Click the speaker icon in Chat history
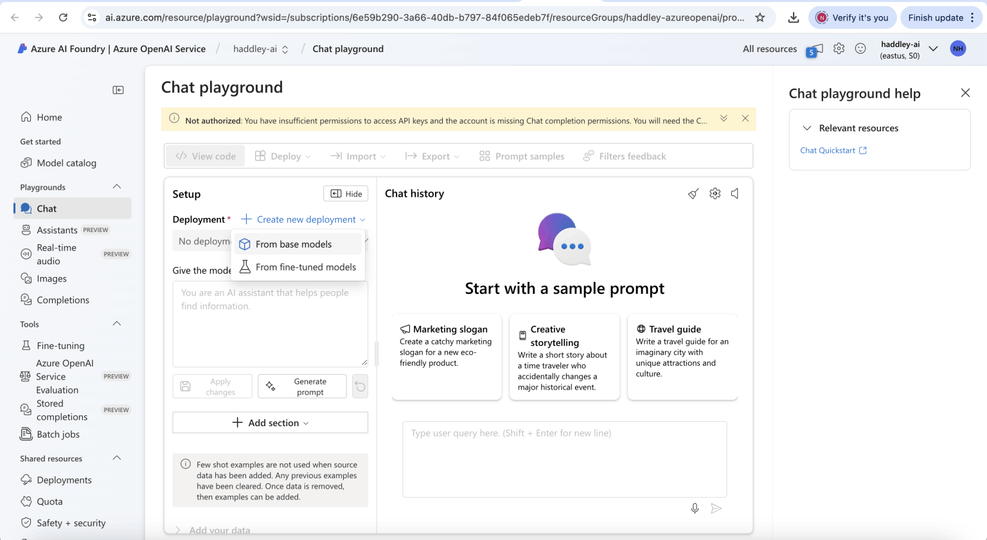This screenshot has width=987, height=540. click(x=734, y=194)
